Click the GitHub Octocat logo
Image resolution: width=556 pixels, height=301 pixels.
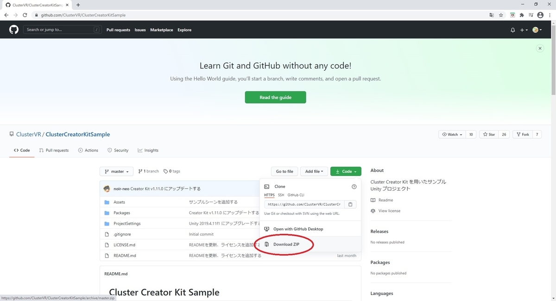(14, 30)
